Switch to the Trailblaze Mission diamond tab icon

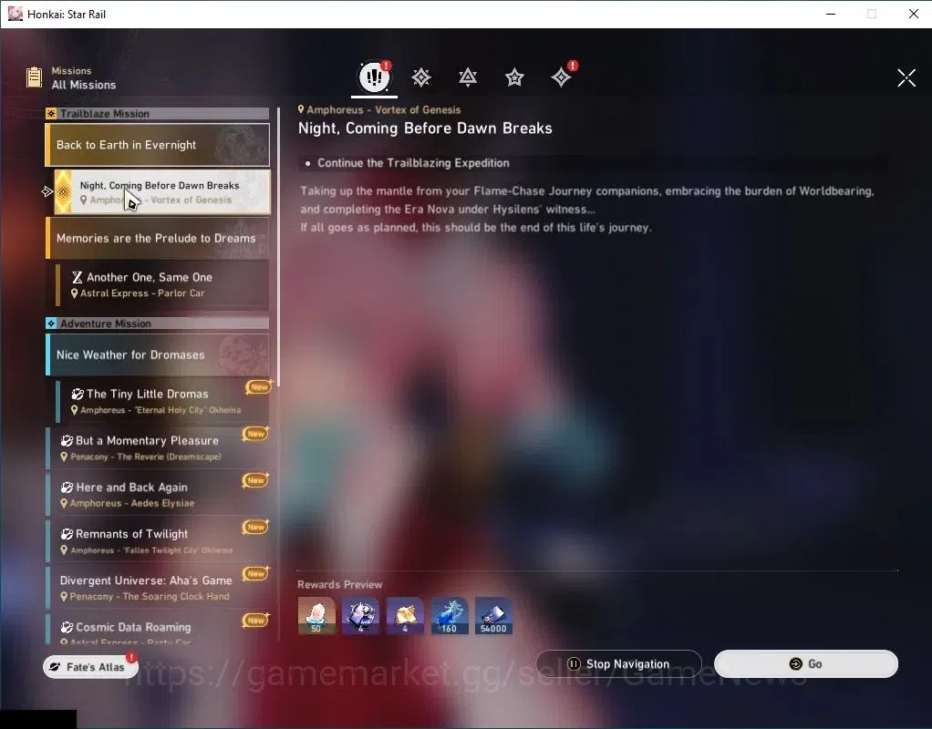(420, 77)
